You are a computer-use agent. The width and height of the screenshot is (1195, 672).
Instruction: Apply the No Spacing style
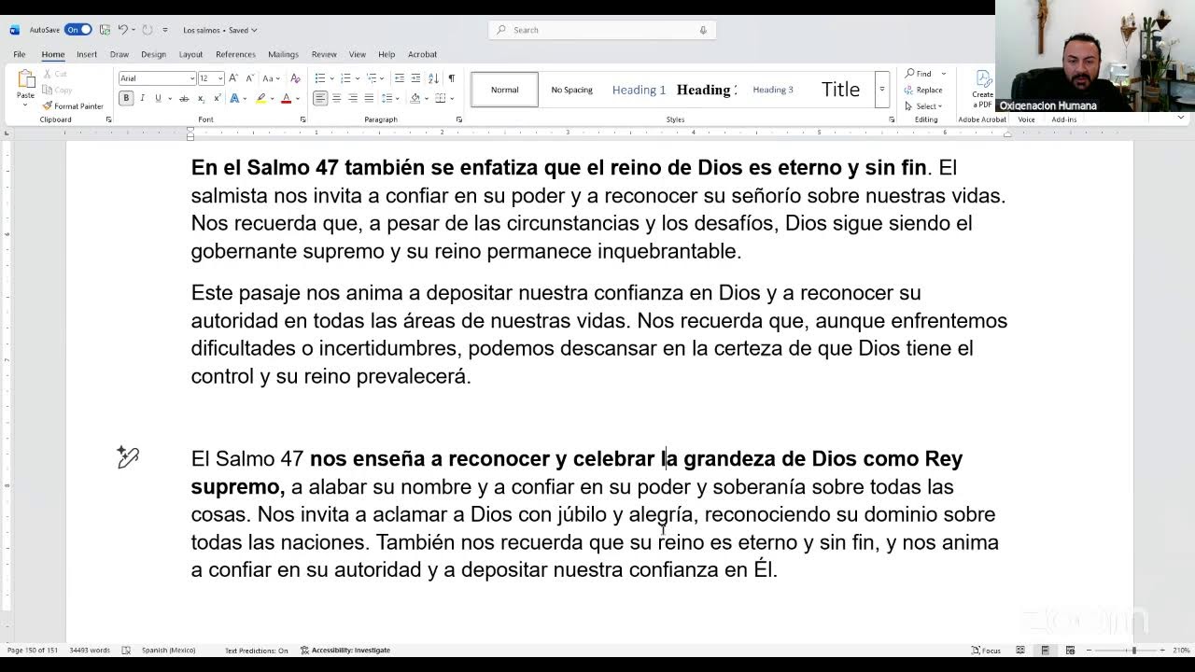click(x=571, y=90)
